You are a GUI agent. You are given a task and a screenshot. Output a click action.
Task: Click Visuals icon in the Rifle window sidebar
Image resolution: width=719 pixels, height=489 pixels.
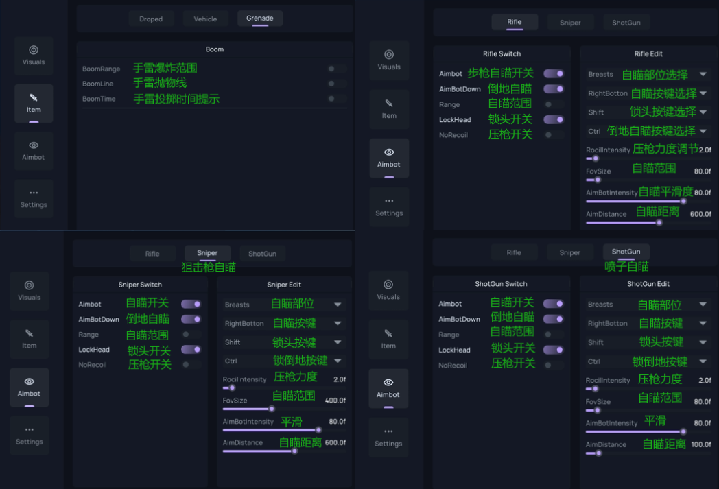(389, 60)
